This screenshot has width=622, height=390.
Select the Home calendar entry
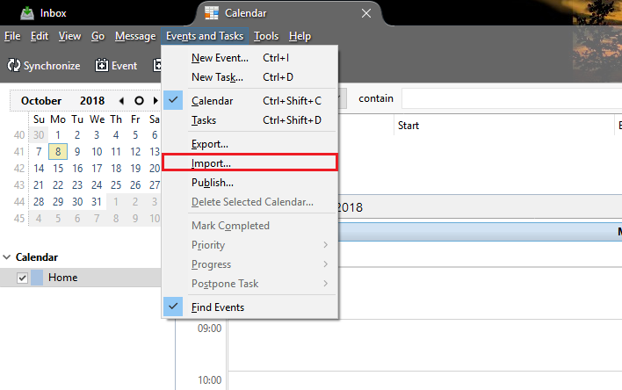coord(81,278)
